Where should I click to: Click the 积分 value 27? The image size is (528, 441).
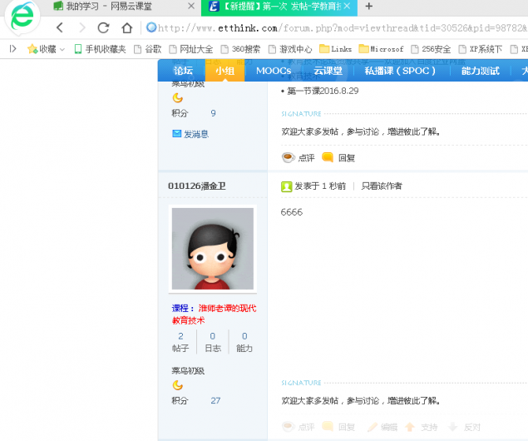215,400
